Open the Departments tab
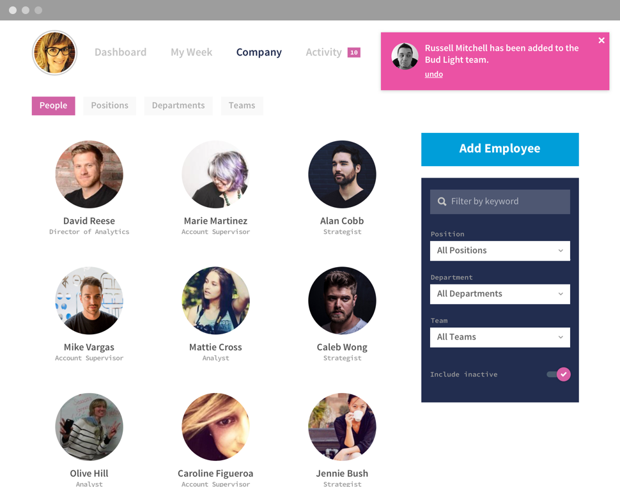620x487 pixels. click(x=178, y=105)
